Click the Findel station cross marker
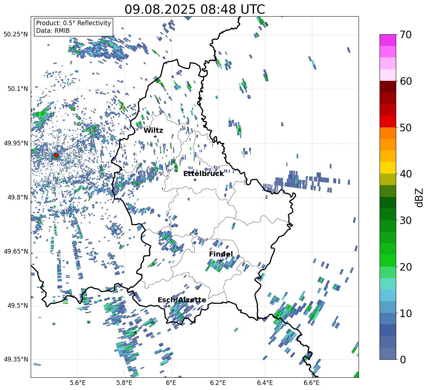Viewport: 428px width, 390px height. pyautogui.click(x=221, y=260)
